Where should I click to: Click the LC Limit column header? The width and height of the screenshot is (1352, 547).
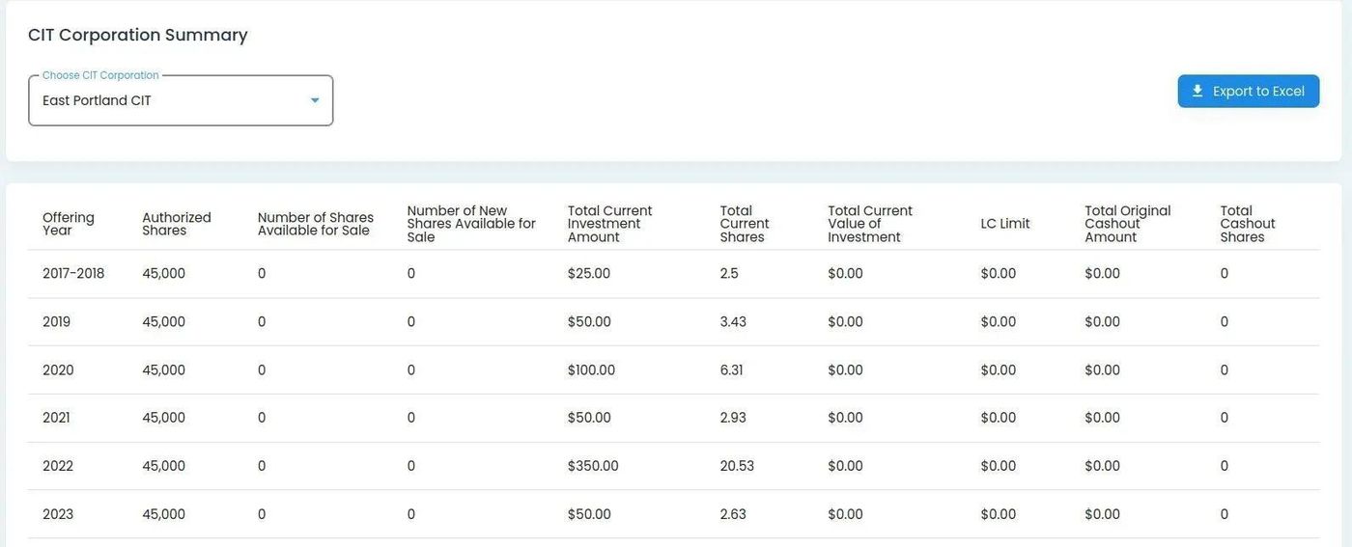click(1004, 224)
